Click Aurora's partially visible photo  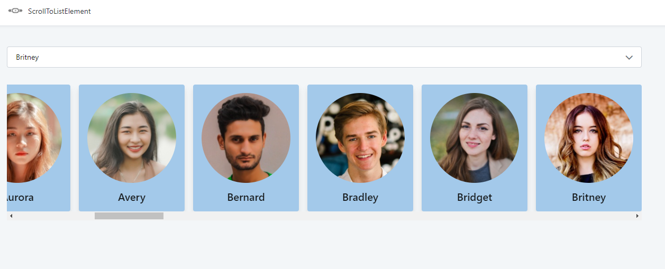coord(34,138)
